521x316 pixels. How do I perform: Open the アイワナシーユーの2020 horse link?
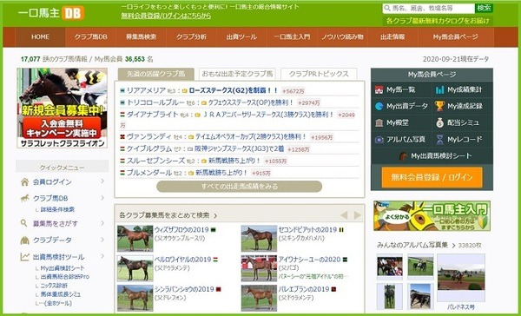[x=310, y=260]
